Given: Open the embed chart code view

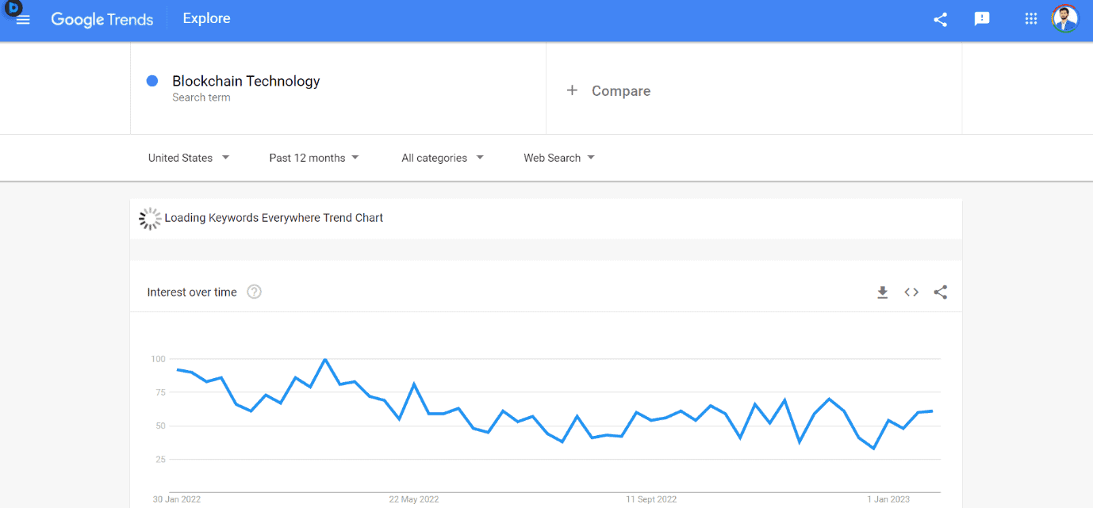Looking at the screenshot, I should (x=911, y=292).
